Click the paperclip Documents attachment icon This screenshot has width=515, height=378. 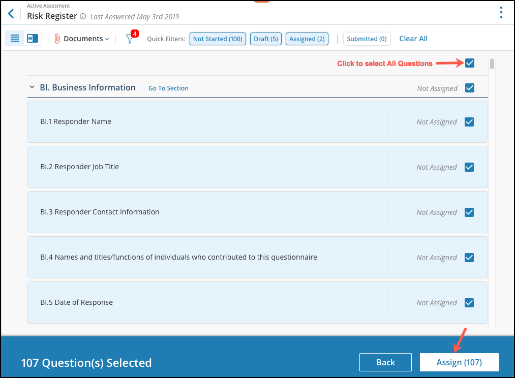pyautogui.click(x=56, y=38)
